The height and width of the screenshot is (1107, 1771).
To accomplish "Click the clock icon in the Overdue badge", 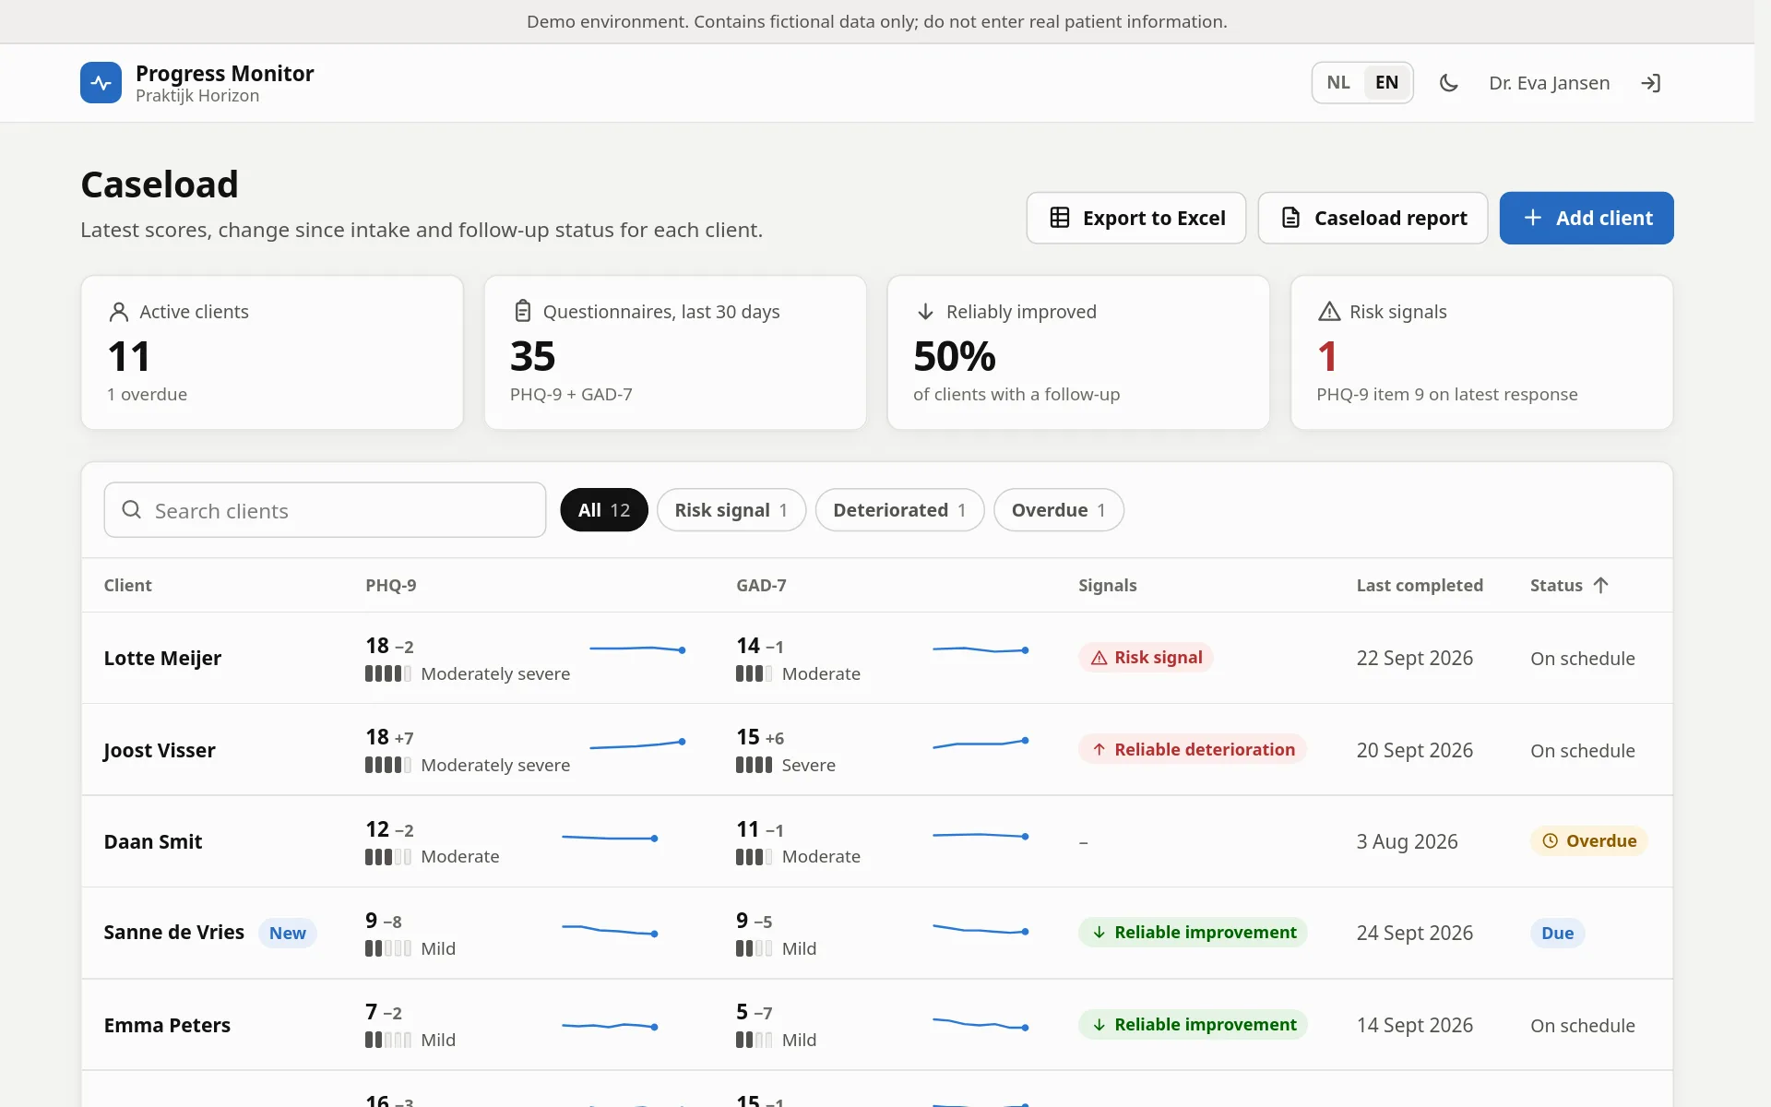I will tap(1551, 840).
